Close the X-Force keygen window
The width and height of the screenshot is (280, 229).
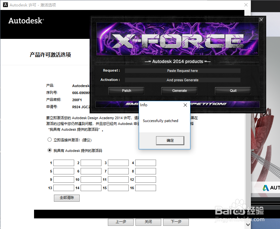(x=261, y=20)
